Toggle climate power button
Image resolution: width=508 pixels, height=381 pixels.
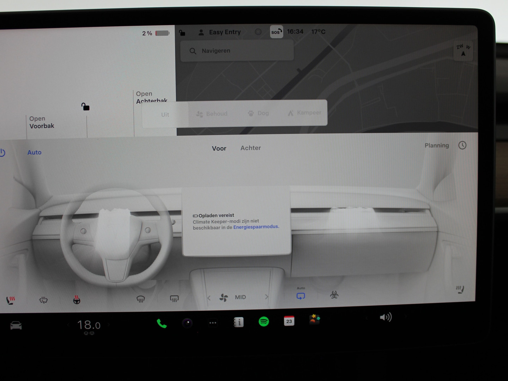click(x=2, y=153)
